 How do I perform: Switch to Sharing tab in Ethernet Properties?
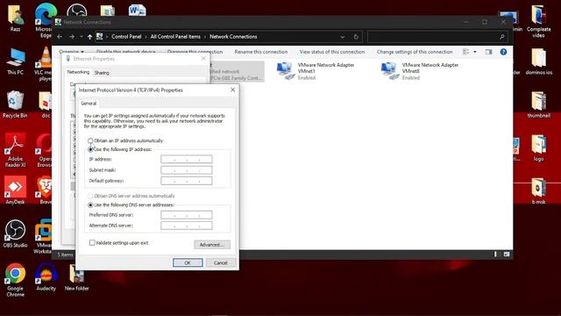click(x=102, y=73)
